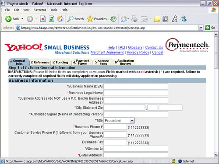Open the Merchant Agreement link

click(107, 52)
